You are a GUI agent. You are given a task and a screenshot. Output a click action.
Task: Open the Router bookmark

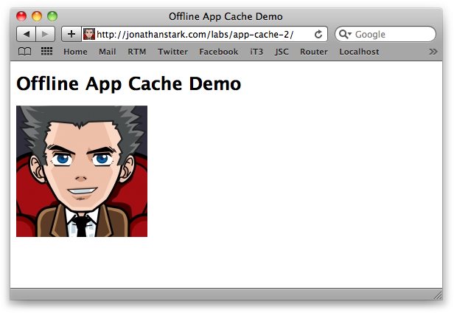314,52
